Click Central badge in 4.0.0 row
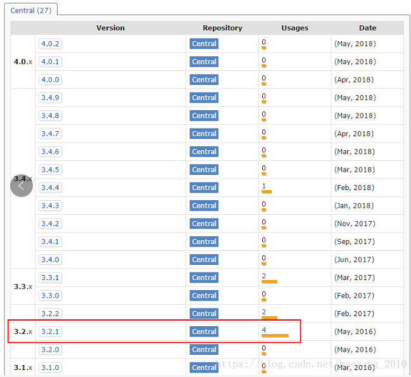 coord(204,80)
